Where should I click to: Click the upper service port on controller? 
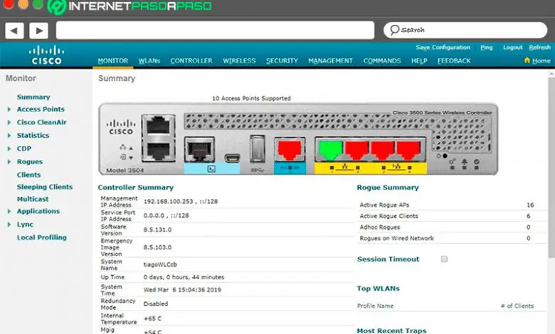[158, 126]
